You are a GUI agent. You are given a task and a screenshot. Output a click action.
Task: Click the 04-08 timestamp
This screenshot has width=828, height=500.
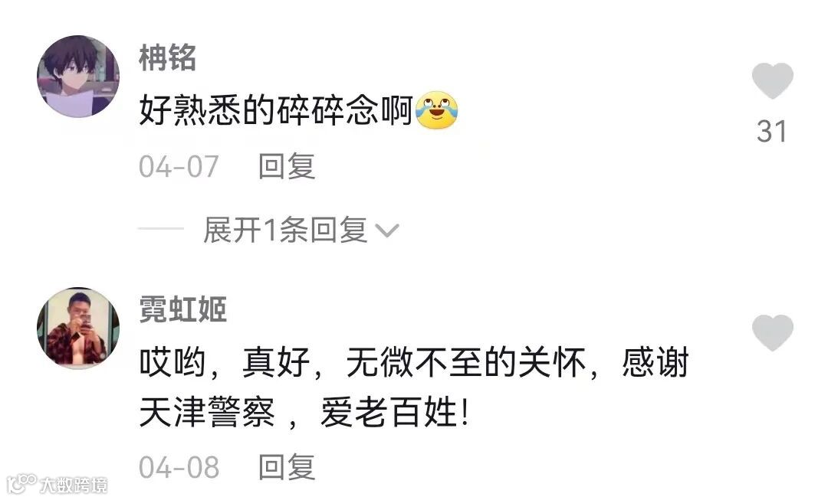tap(179, 467)
